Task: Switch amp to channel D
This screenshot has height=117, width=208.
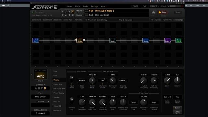Action: pos(45,88)
